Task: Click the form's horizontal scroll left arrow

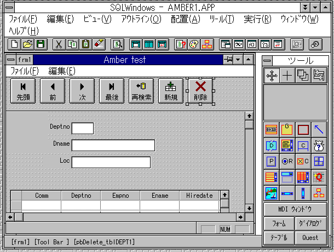Action: (10, 217)
